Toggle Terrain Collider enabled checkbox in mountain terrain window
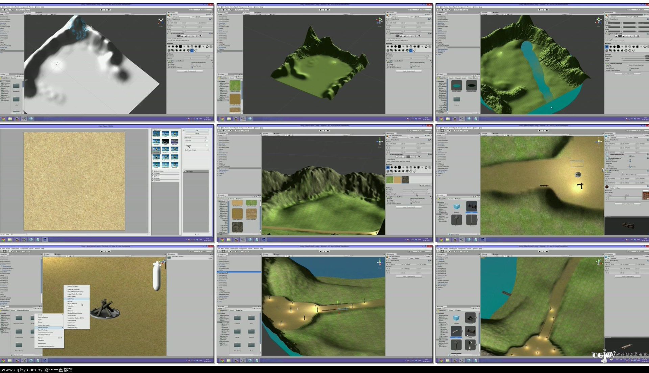The height and width of the screenshot is (373, 649). tap(390, 197)
